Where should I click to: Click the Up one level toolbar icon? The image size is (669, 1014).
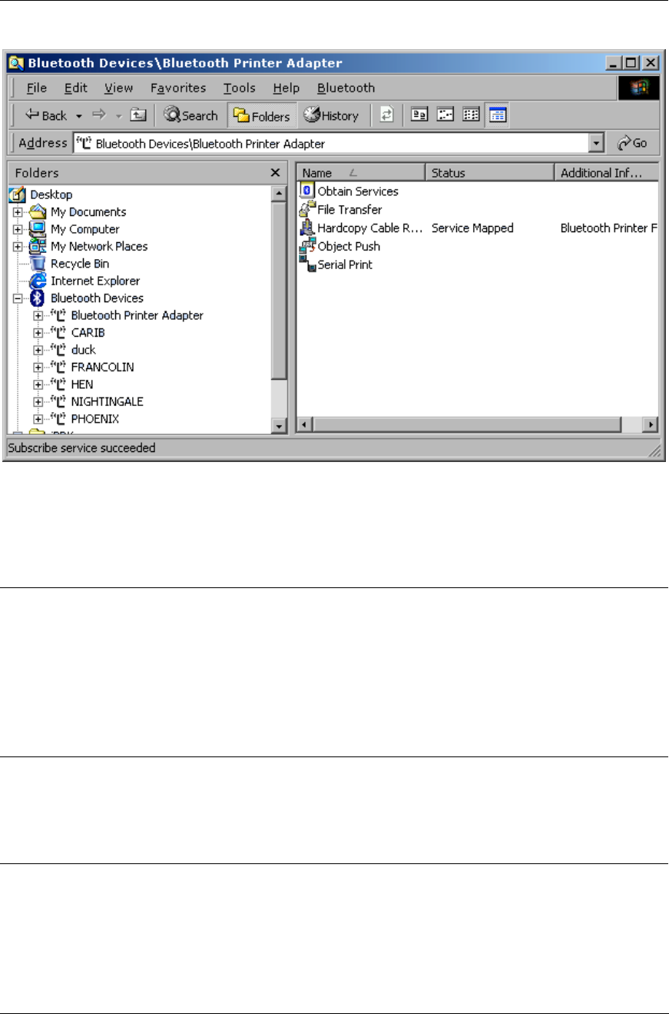pyautogui.click(x=137, y=115)
